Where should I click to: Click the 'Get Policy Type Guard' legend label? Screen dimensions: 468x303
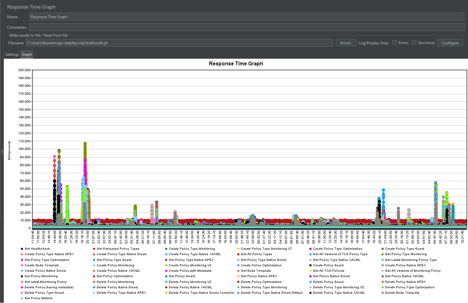click(x=114, y=260)
